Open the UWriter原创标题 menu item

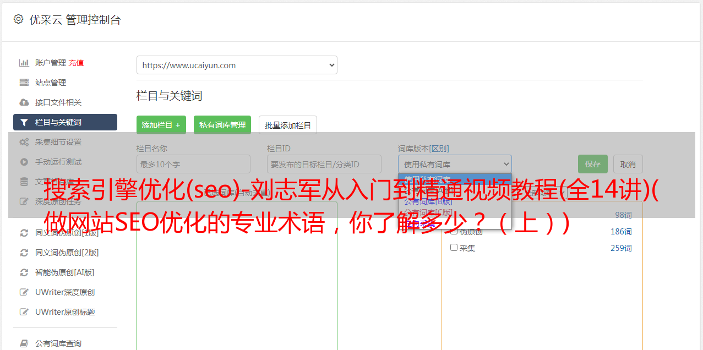point(65,312)
